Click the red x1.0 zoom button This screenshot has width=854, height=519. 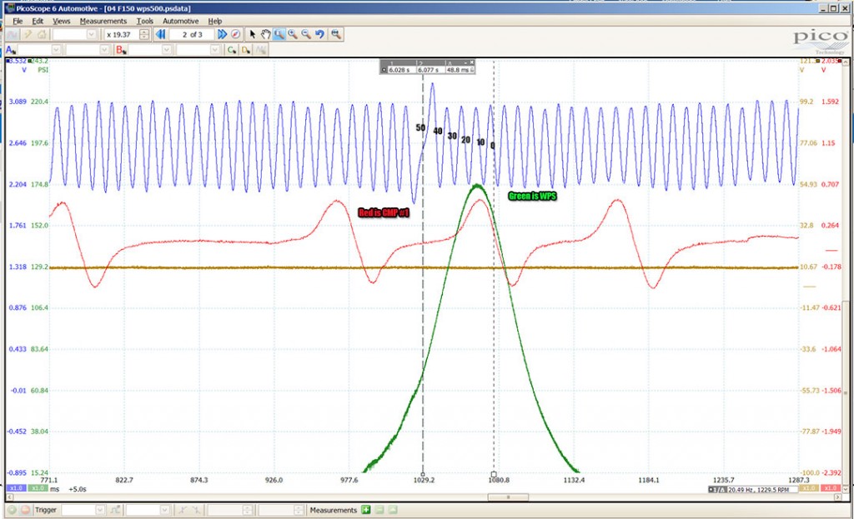[x=831, y=488]
